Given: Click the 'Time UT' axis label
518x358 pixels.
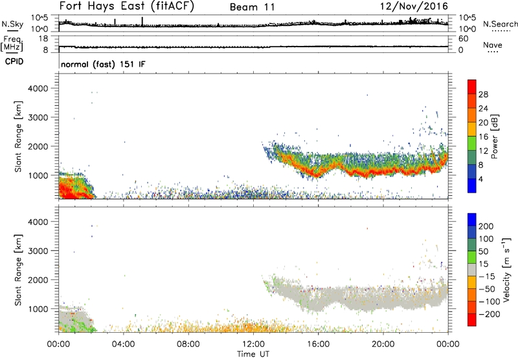Looking at the screenshot, I should 253,354.
